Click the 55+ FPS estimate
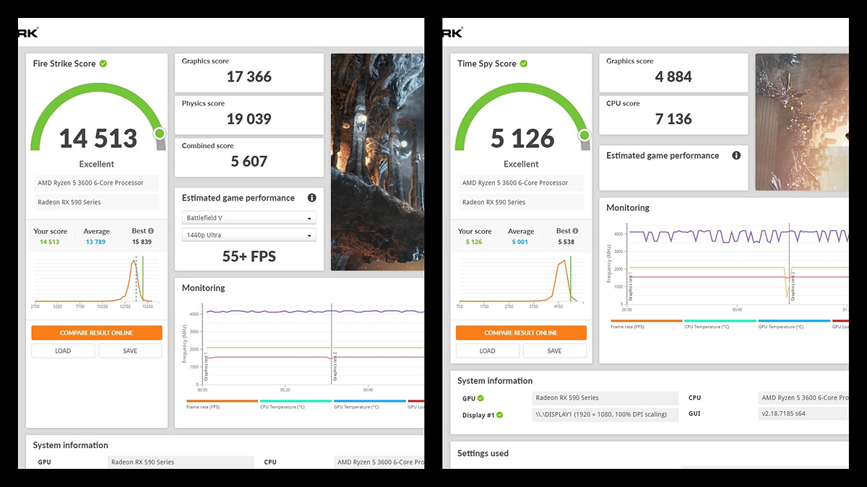The width and height of the screenshot is (867, 487). point(249,256)
